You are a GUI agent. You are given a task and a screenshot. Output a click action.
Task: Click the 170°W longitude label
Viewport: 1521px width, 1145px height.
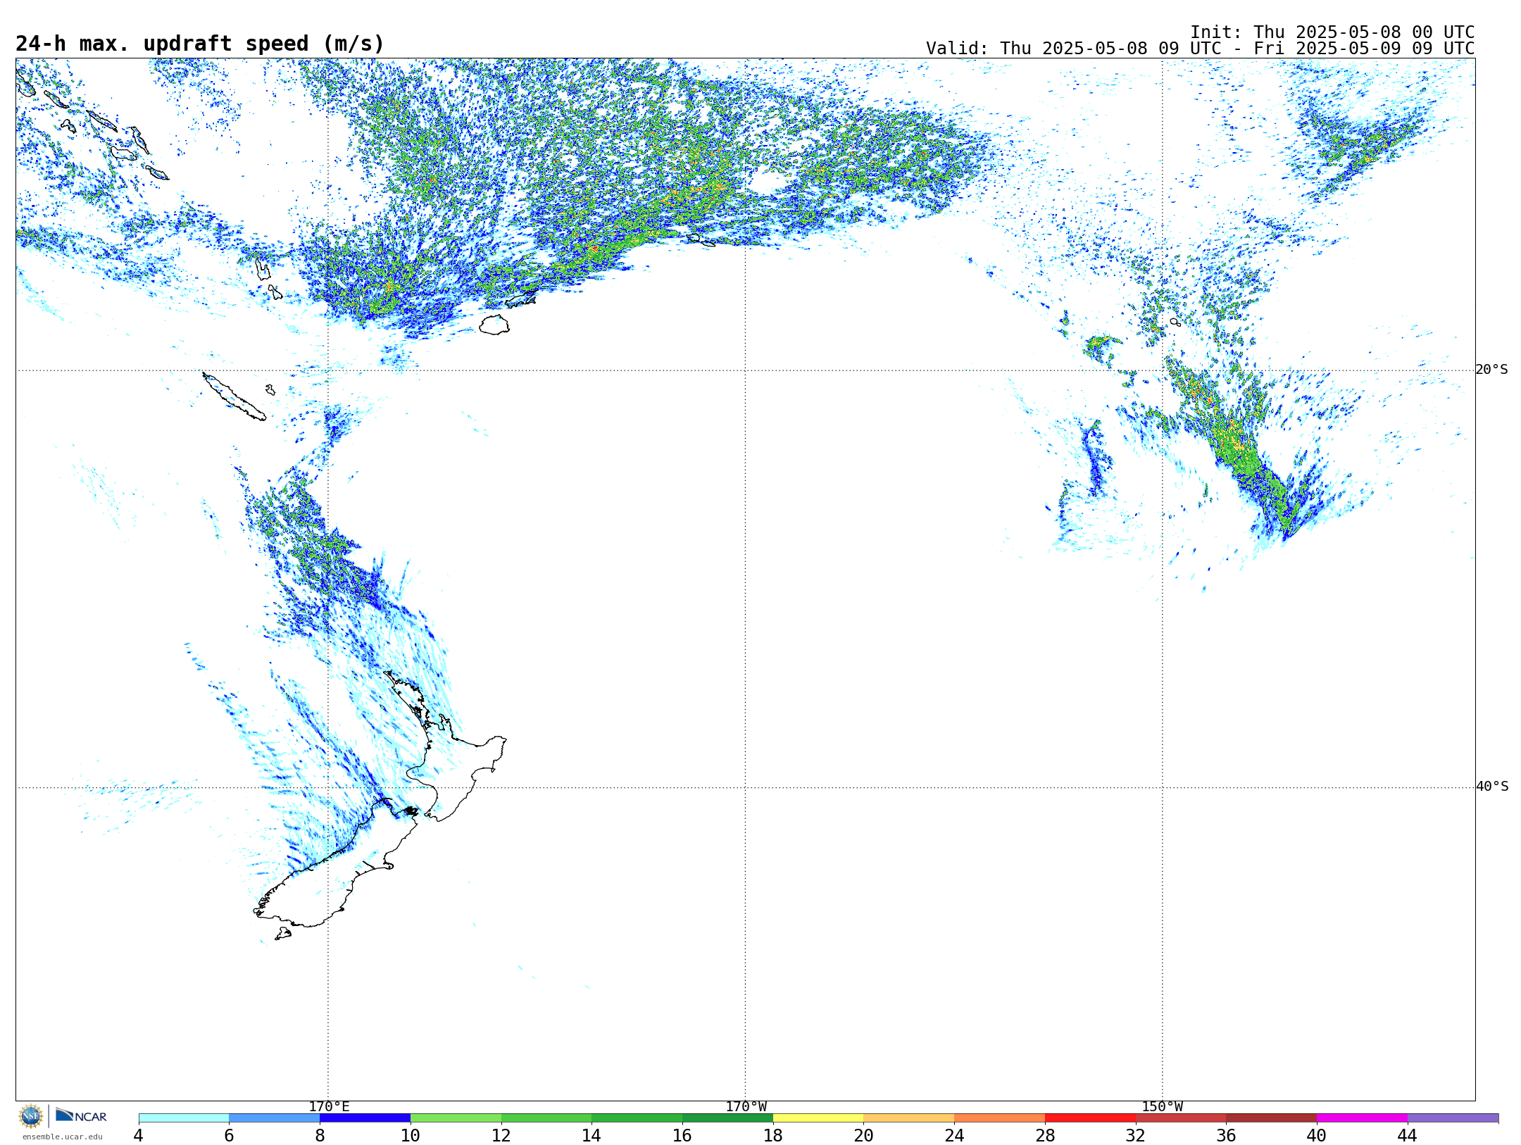click(x=746, y=1107)
